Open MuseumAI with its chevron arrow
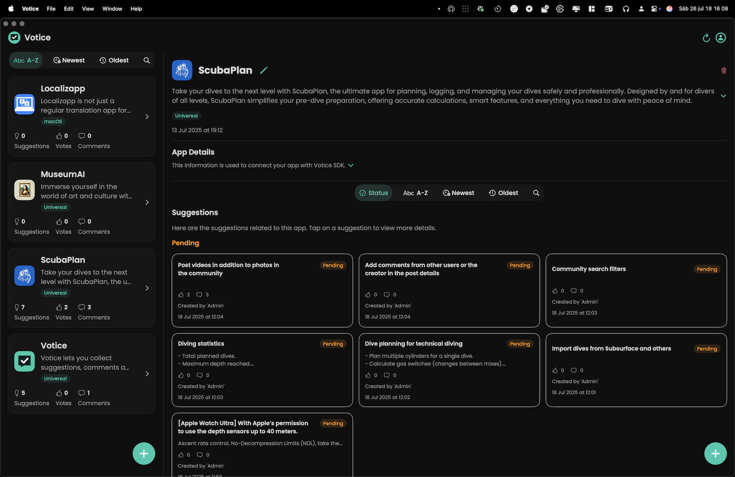Screen dimensions: 735x477 (147, 202)
